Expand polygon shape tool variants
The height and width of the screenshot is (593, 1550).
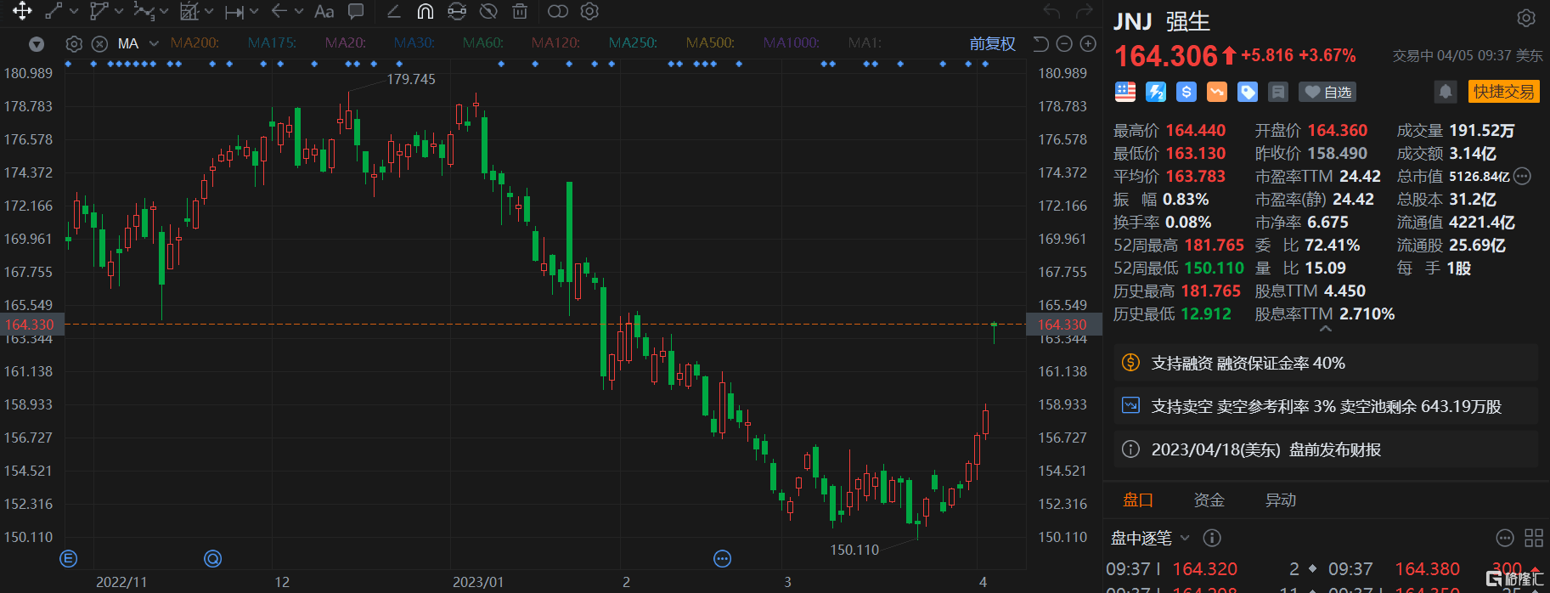(119, 11)
